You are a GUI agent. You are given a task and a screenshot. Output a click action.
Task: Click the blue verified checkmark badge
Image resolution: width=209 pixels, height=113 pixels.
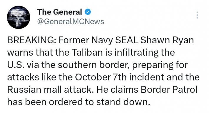pyautogui.click(x=88, y=12)
